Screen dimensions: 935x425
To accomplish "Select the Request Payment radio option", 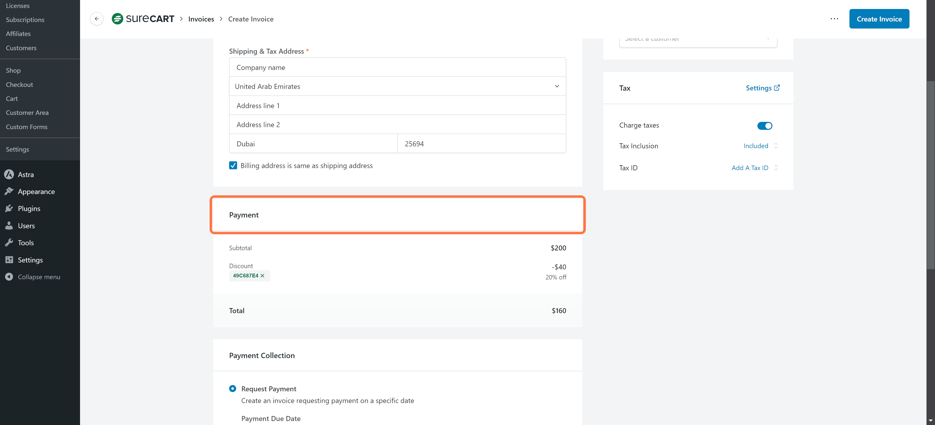I will 233,388.
